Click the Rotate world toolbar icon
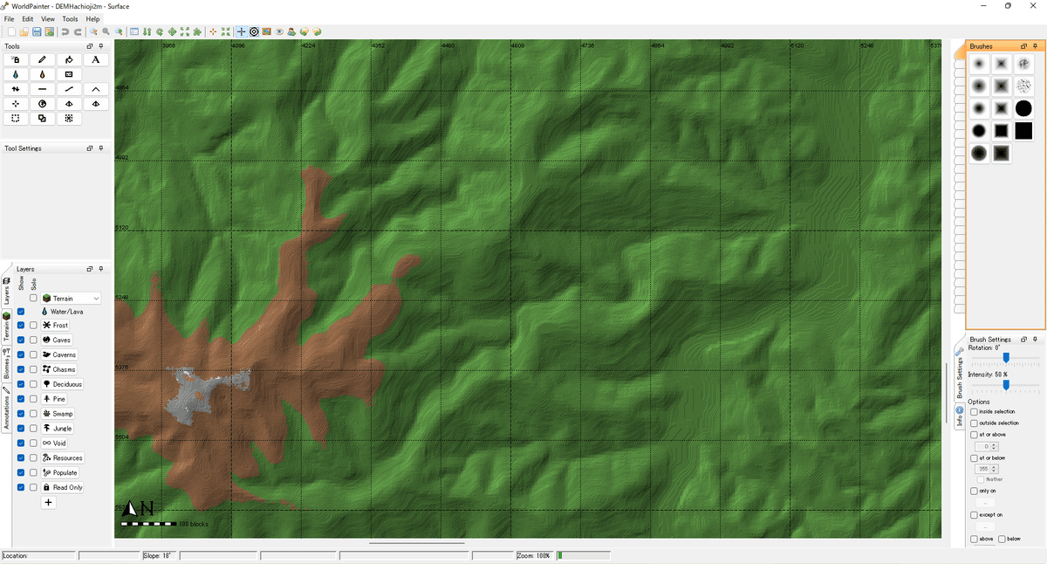Viewport: 1047px width, 564px height. click(x=160, y=32)
